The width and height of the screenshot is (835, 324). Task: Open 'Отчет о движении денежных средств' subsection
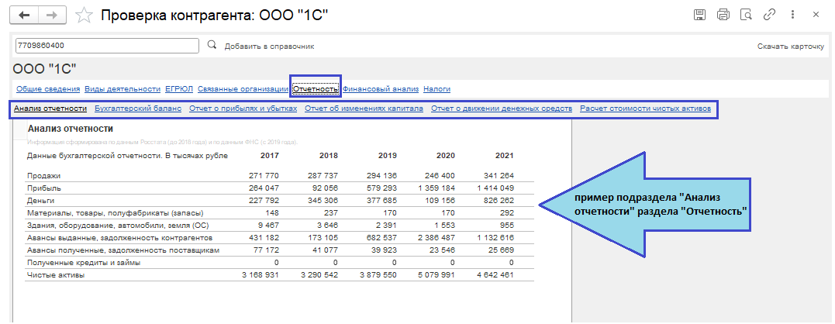(502, 109)
